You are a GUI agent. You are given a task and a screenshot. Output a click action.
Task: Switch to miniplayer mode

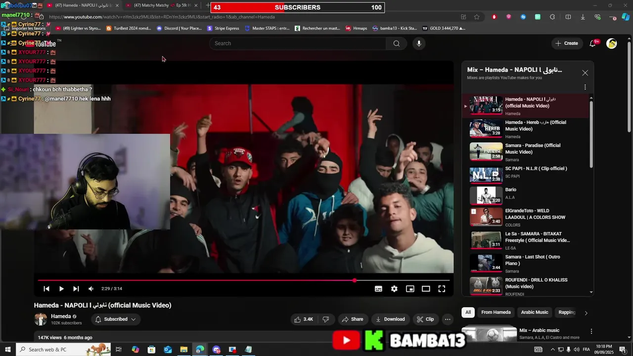[410, 289]
